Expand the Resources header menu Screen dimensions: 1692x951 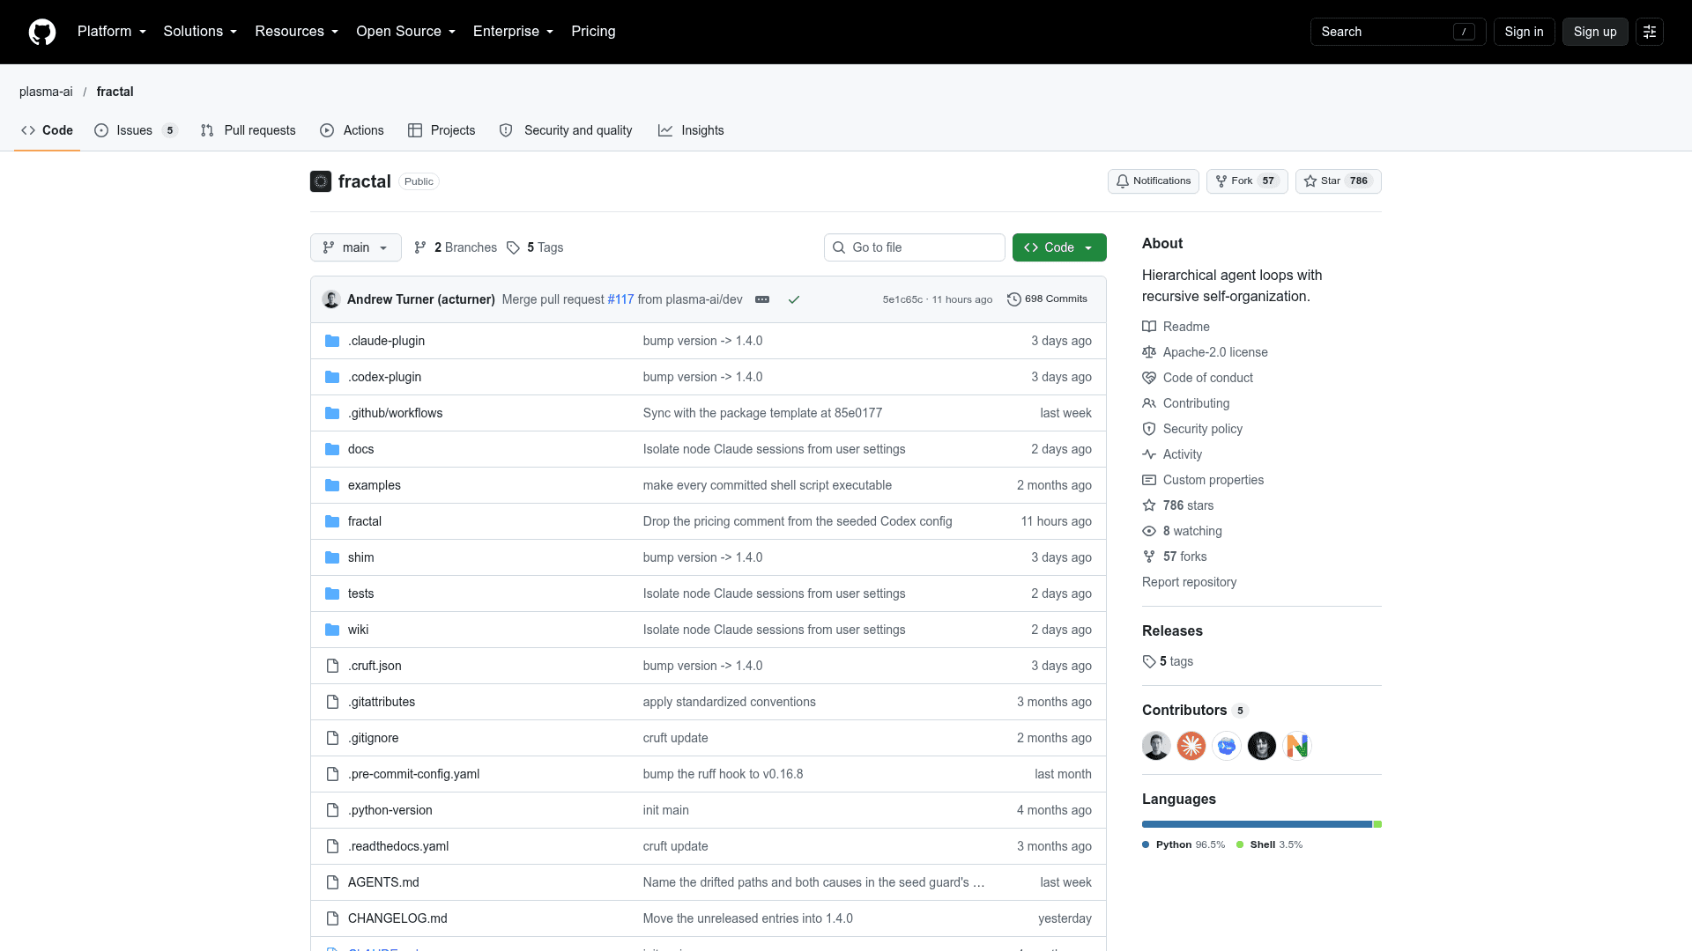point(297,32)
